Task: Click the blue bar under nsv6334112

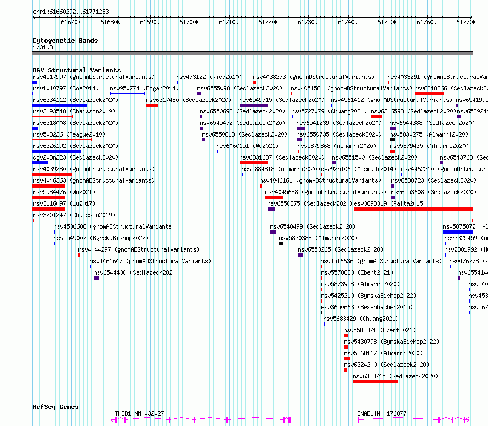Action: [59, 105]
